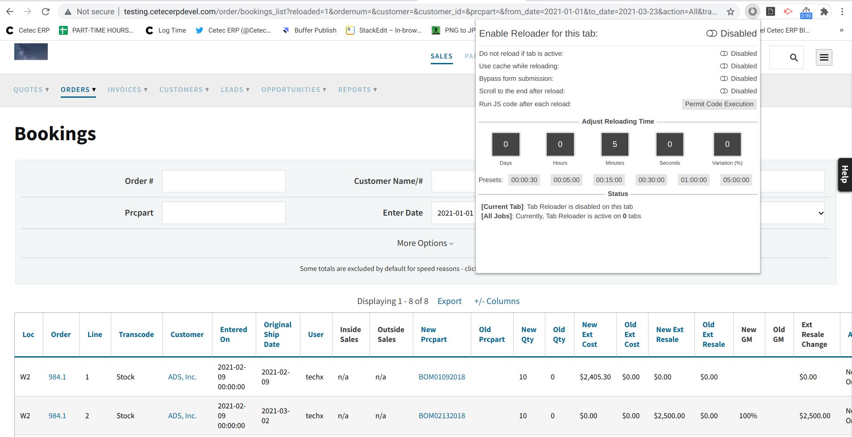Click the Export link above the table

449,301
